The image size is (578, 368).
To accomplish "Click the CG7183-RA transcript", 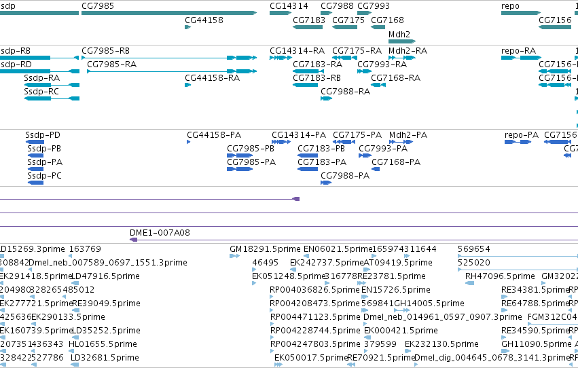I will 308,71.
